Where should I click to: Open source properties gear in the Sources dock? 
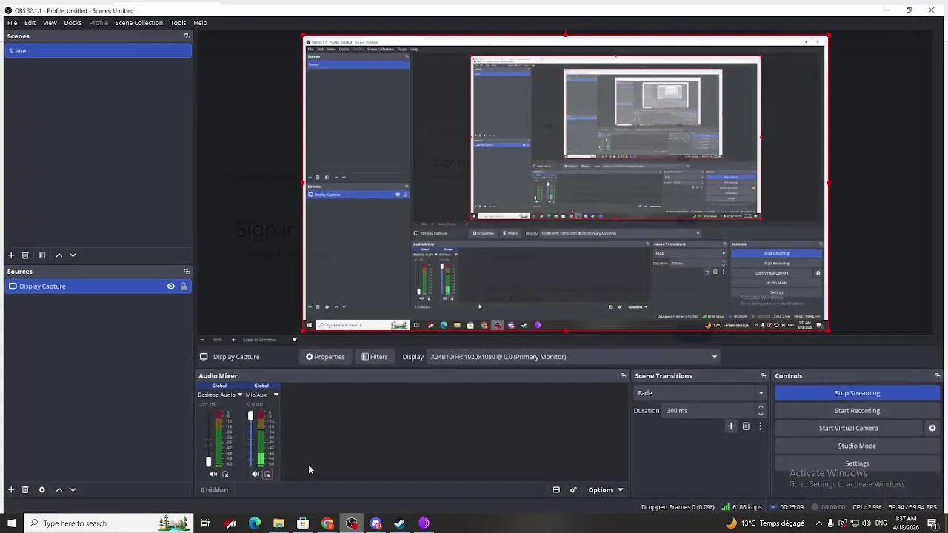coord(42,489)
